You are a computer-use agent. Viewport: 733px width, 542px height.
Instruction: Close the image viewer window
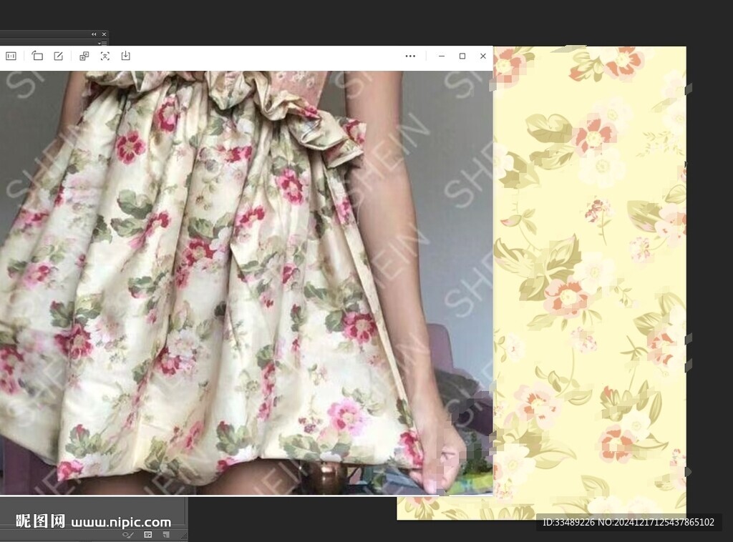coord(483,56)
